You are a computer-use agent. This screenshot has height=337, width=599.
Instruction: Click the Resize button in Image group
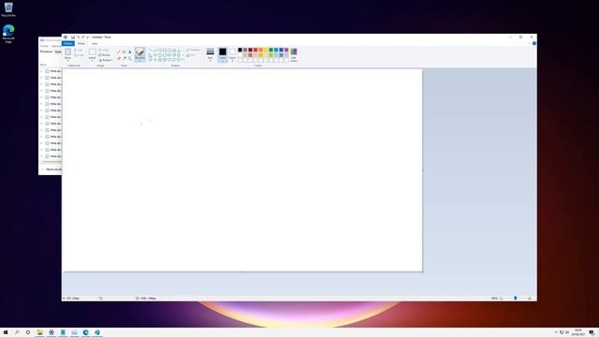105,54
